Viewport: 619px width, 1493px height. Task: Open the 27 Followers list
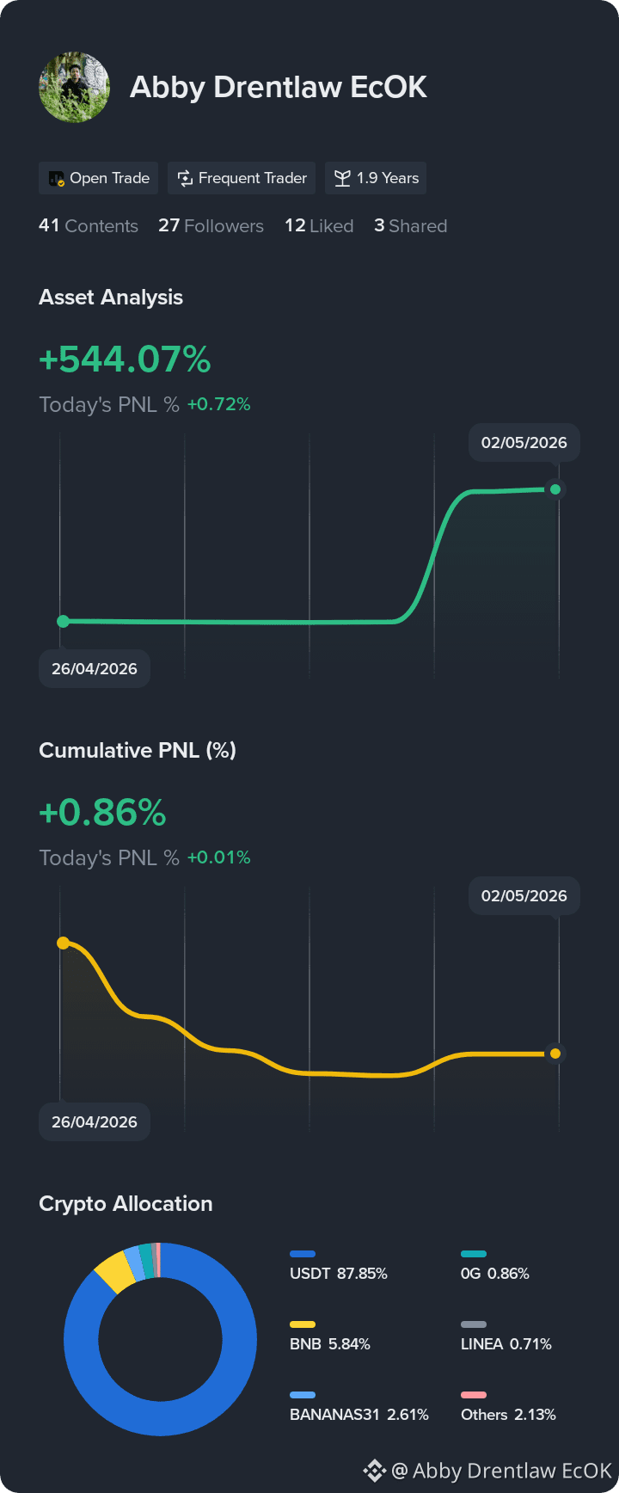[x=211, y=226]
